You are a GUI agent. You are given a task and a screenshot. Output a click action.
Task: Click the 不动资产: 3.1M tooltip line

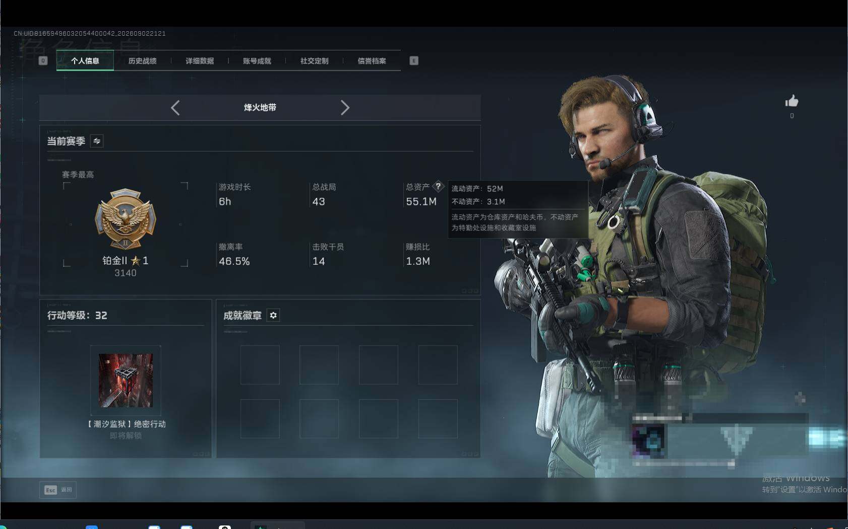point(478,202)
